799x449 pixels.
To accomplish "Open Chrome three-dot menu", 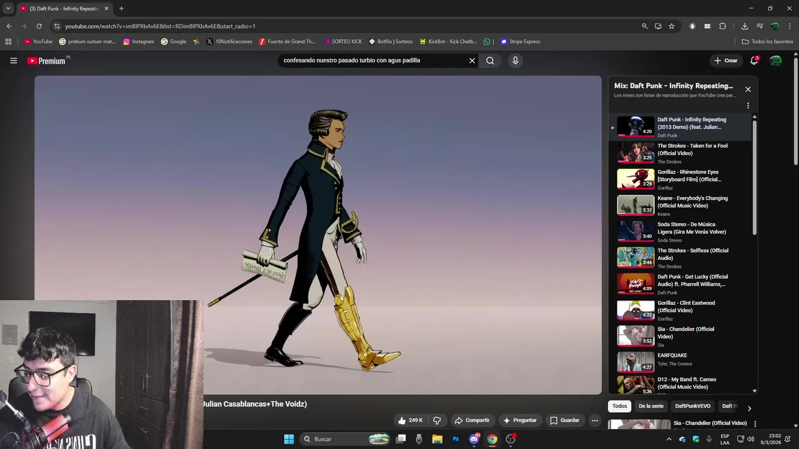I will [790, 26].
